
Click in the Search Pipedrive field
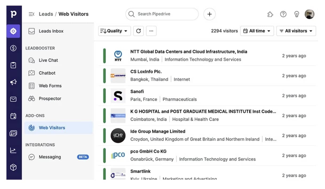[162, 14]
